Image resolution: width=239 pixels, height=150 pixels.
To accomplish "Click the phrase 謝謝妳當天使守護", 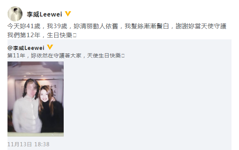I will coord(201,26).
